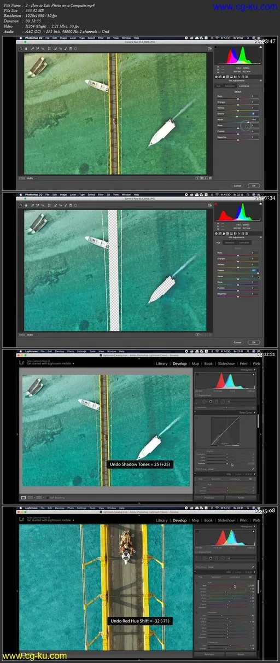
Task: Open the Filter menu in the 03:47 frame
Action: pos(101,38)
